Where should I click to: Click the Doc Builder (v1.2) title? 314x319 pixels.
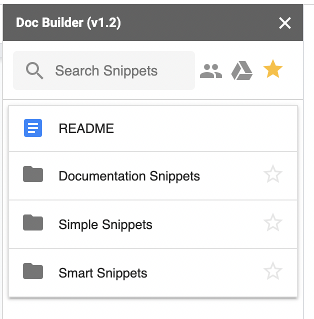click(68, 23)
